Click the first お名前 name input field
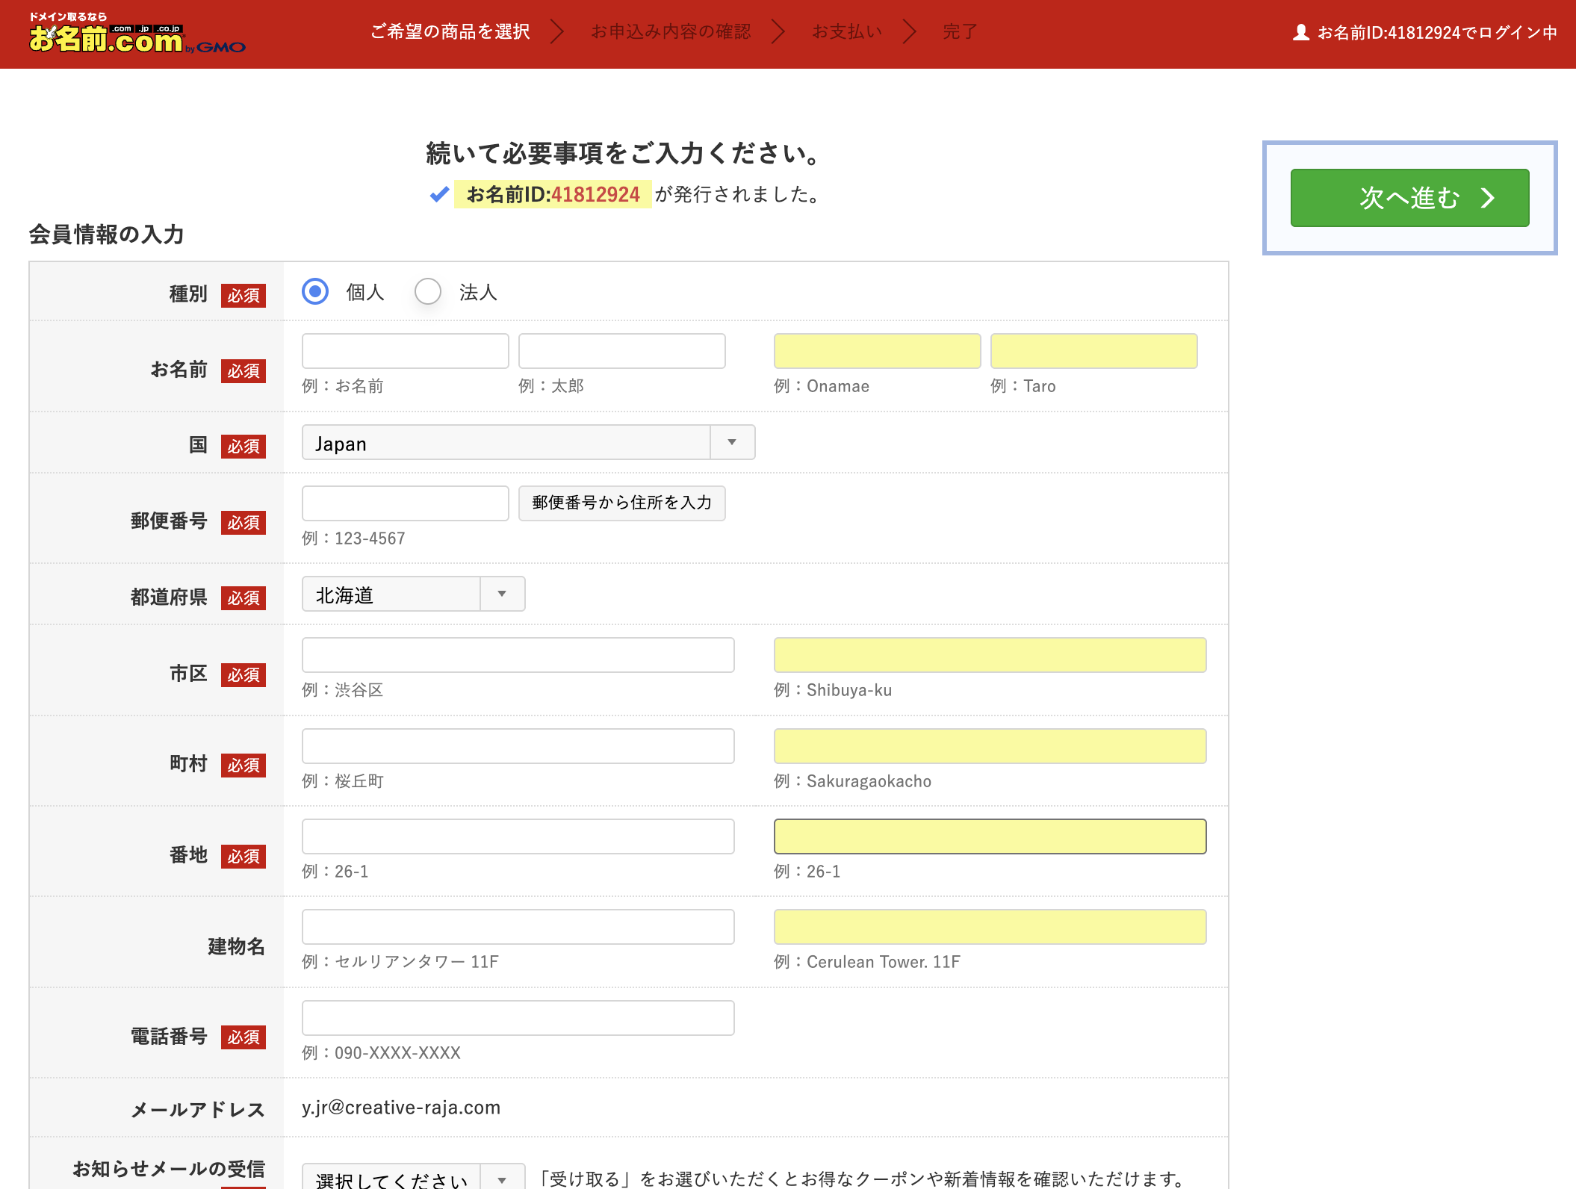The height and width of the screenshot is (1189, 1576). [x=405, y=350]
